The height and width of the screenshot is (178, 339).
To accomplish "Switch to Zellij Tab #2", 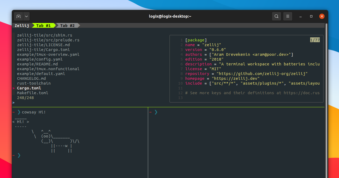I will click(68, 25).
